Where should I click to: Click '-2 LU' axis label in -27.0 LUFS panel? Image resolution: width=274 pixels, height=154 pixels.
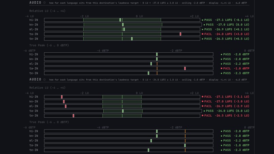click(84, 16)
